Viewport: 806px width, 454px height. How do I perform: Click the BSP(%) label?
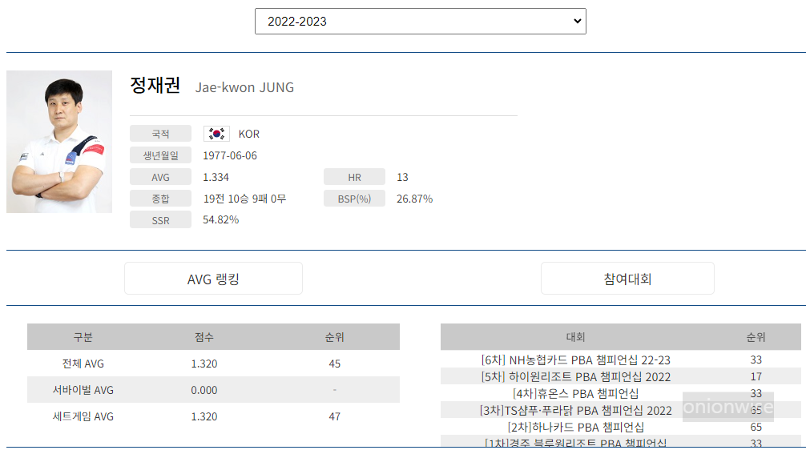(x=354, y=199)
